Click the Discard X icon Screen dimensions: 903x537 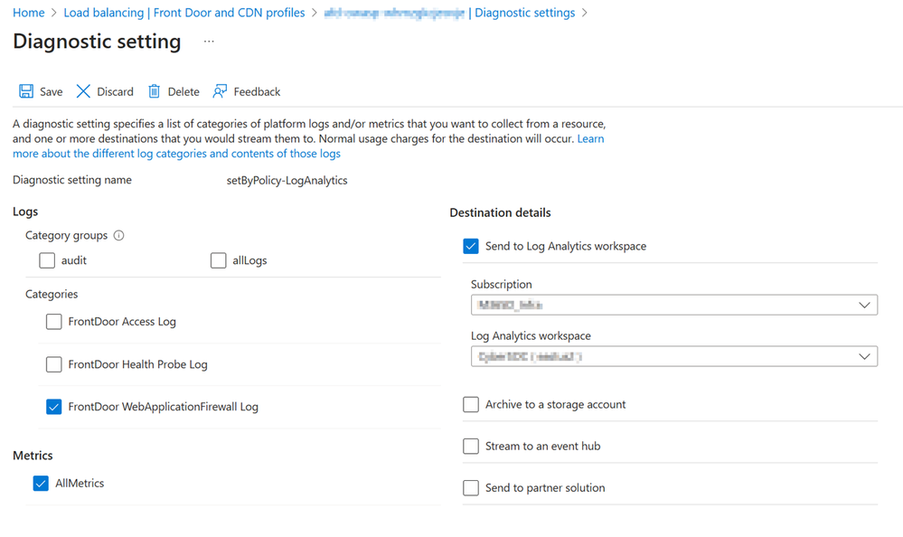83,91
